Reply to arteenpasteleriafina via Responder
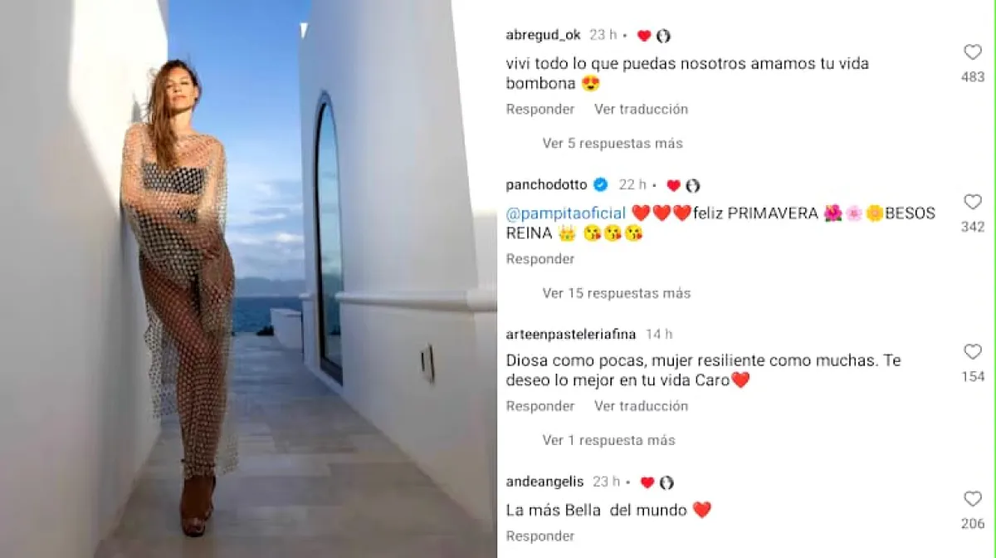This screenshot has width=996, height=558. pos(540,406)
